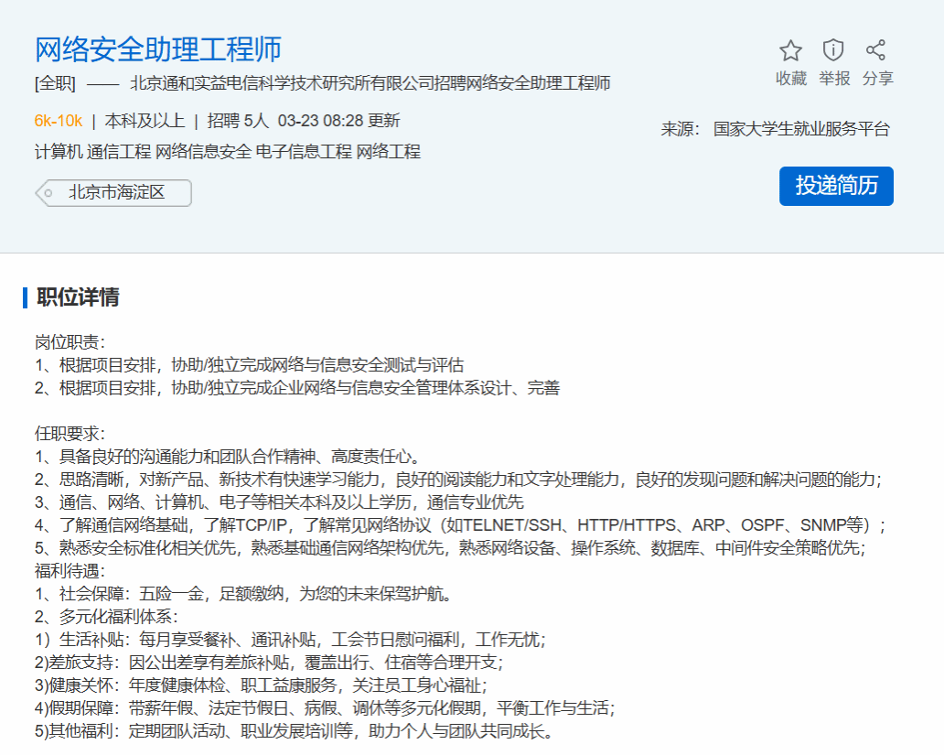Click the 网络信息安全 major tag
Viewport: 944px width, 755px height.
[203, 152]
